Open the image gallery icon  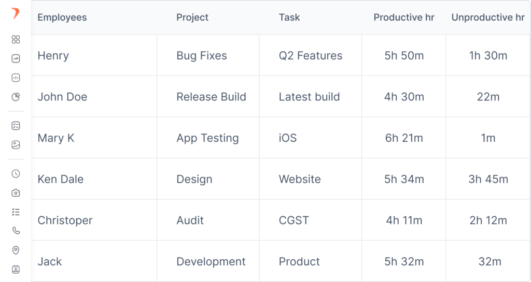click(x=16, y=145)
